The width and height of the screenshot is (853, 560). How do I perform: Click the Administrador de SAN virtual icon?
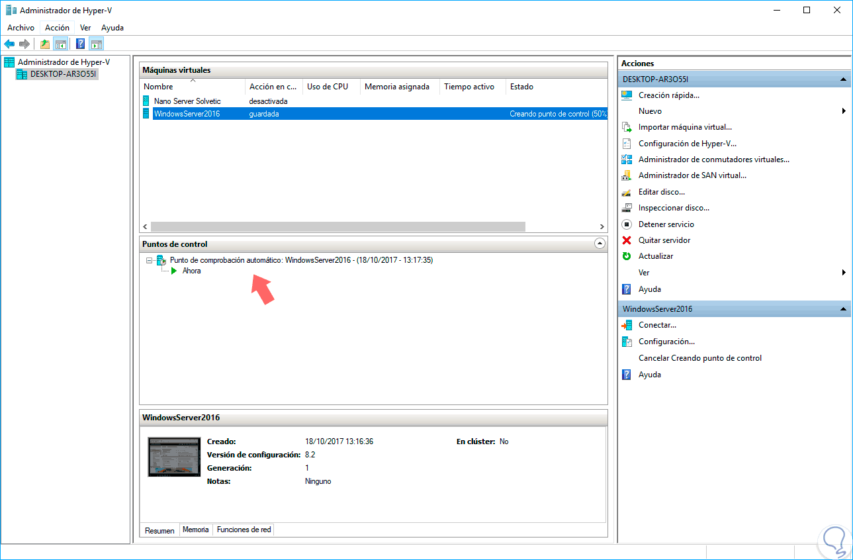tap(627, 175)
